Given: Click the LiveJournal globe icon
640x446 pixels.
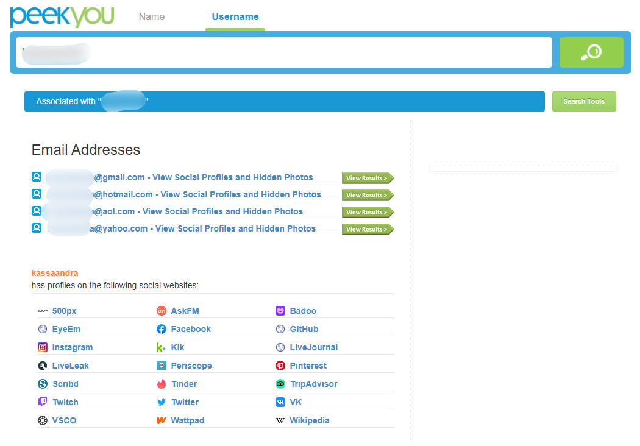Looking at the screenshot, I should pyautogui.click(x=280, y=347).
